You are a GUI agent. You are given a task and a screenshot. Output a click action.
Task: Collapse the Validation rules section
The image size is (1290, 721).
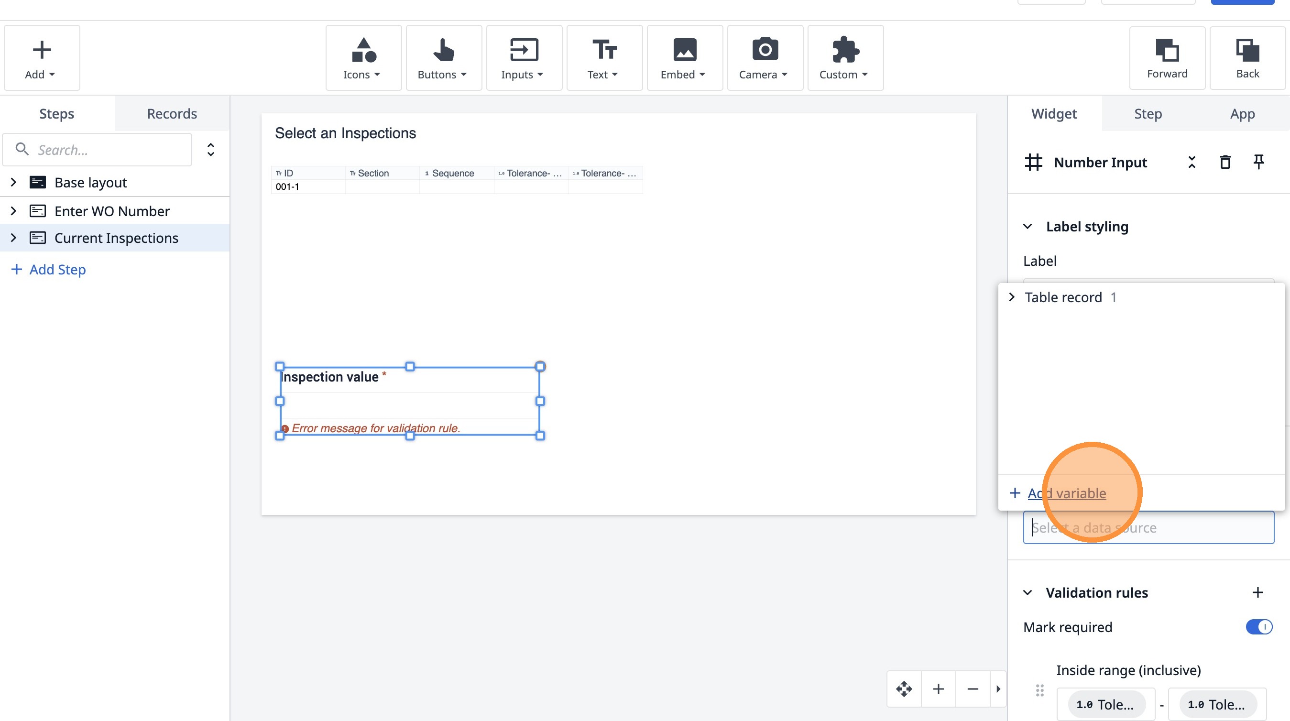pos(1028,593)
